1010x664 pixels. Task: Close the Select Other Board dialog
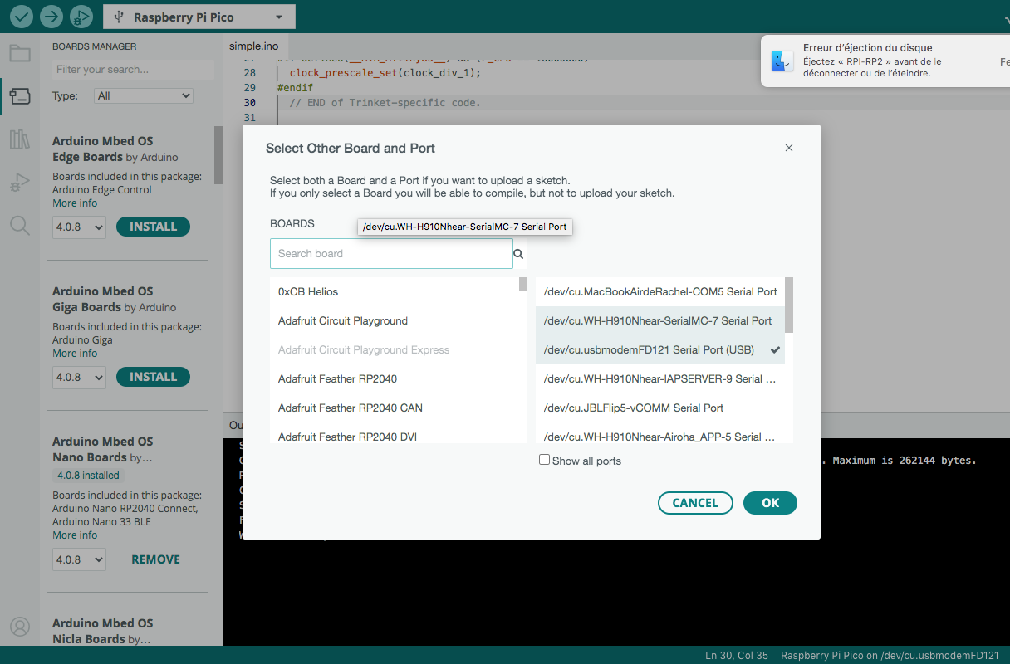(x=789, y=148)
